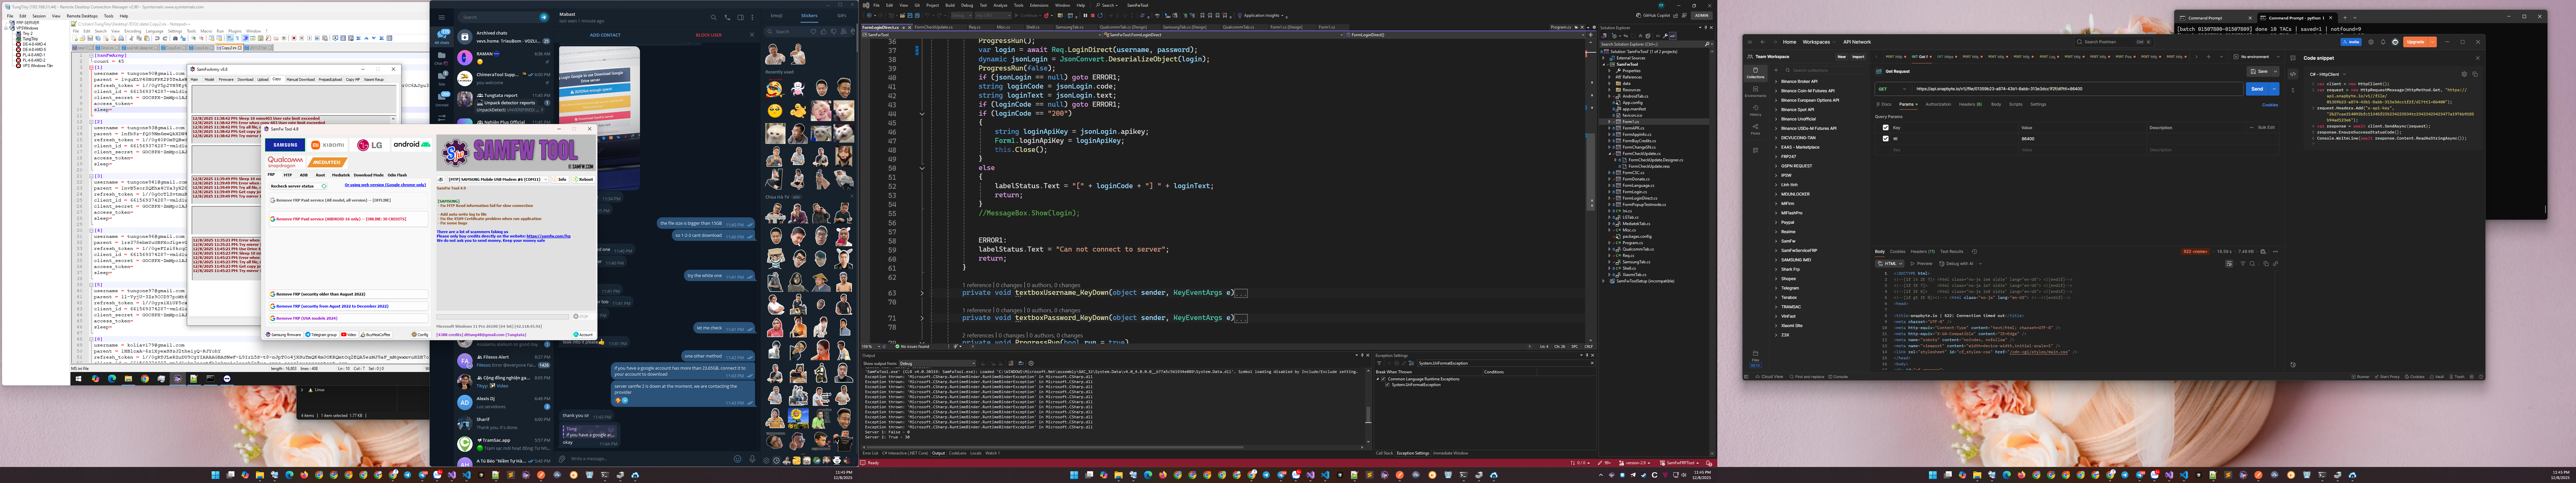The width and height of the screenshot is (2576, 483).
Task: Toggle the Key header checkbox in Postman params
Action: 1886,128
